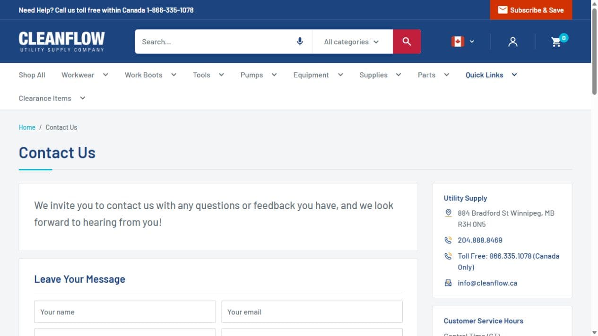Go to Shop All
The width and height of the screenshot is (598, 336).
click(32, 75)
